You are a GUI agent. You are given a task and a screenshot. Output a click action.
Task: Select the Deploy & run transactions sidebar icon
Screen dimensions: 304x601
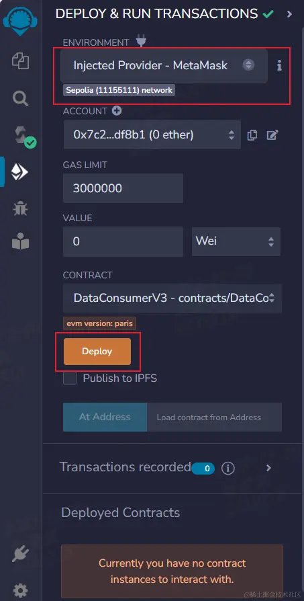(20, 172)
